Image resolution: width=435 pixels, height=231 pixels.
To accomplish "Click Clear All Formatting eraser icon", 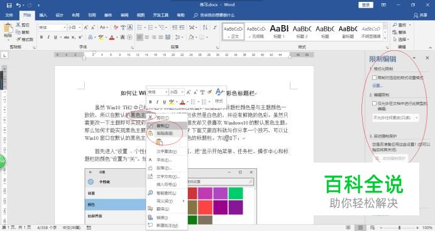I will 116,28.
